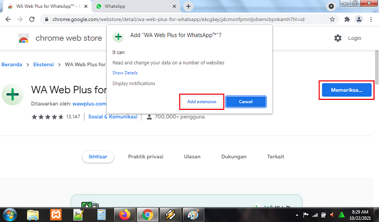Launch XAMPP from the taskbar
The width and height of the screenshot is (379, 222).
(56, 215)
